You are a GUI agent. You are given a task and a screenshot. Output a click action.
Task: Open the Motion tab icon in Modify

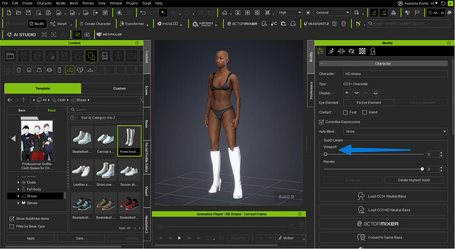331,51
